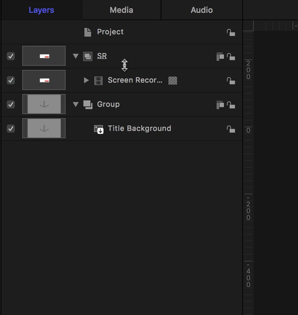Screen dimensions: 298x315
Task: Click the film strip icon of Screen Recording
Action: tap(98, 81)
